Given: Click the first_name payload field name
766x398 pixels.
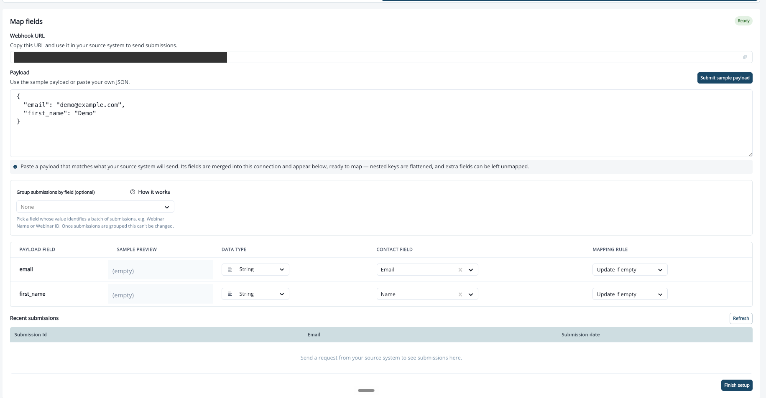Looking at the screenshot, I should pyautogui.click(x=32, y=294).
